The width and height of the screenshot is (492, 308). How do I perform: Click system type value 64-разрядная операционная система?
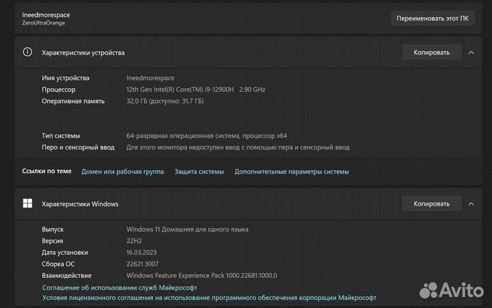[206, 135]
